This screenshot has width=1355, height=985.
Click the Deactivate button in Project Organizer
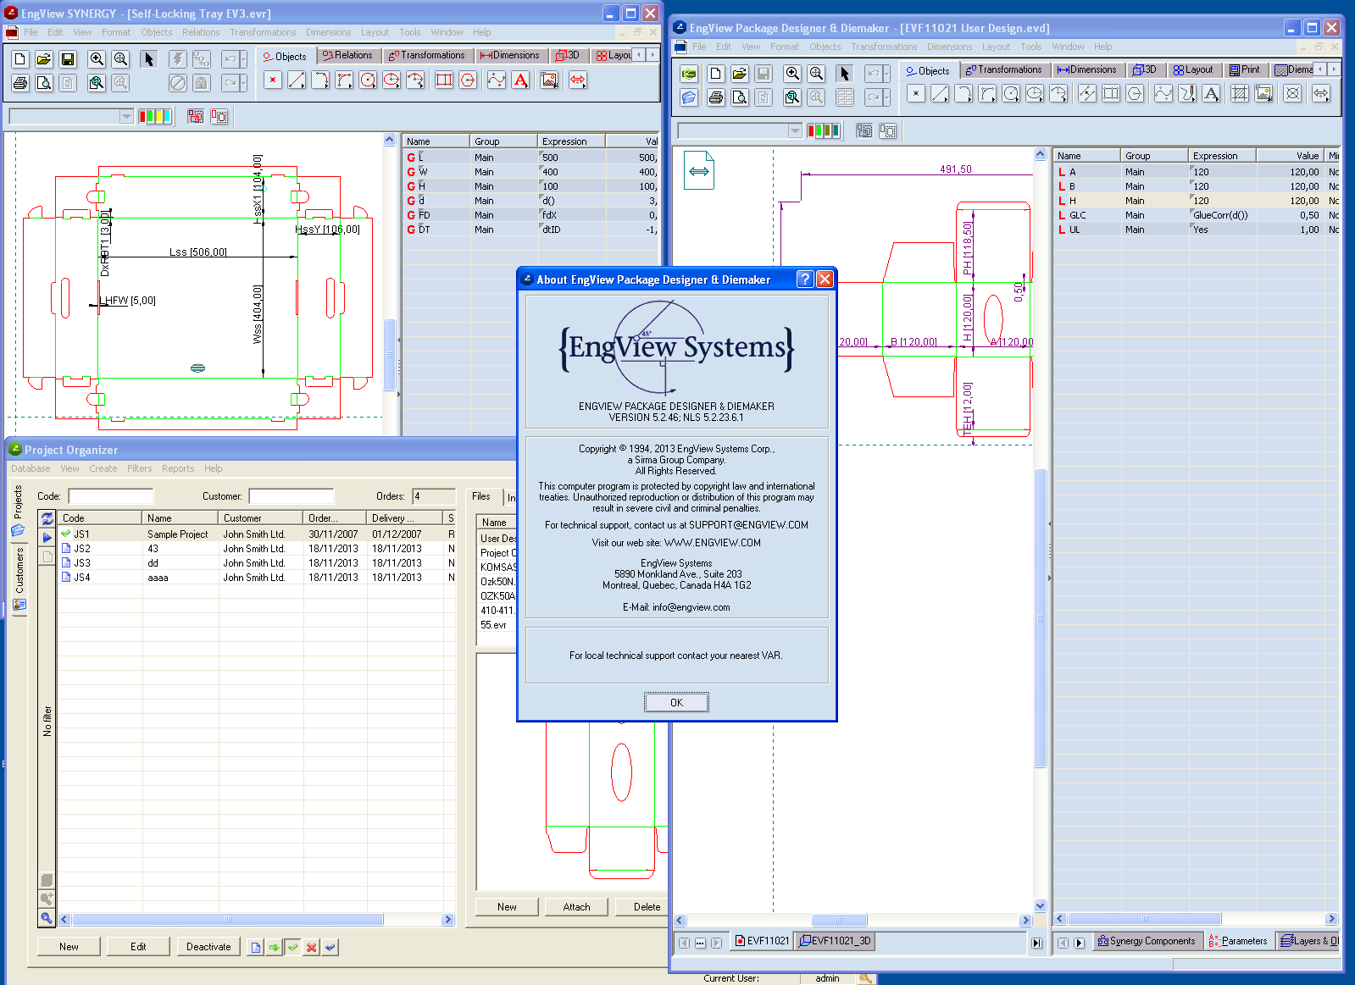[208, 947]
